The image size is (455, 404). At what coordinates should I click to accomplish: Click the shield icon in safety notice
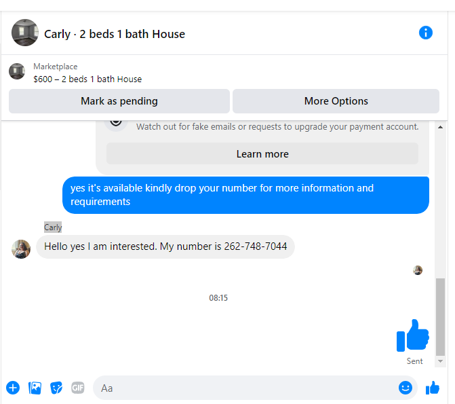pos(116,122)
